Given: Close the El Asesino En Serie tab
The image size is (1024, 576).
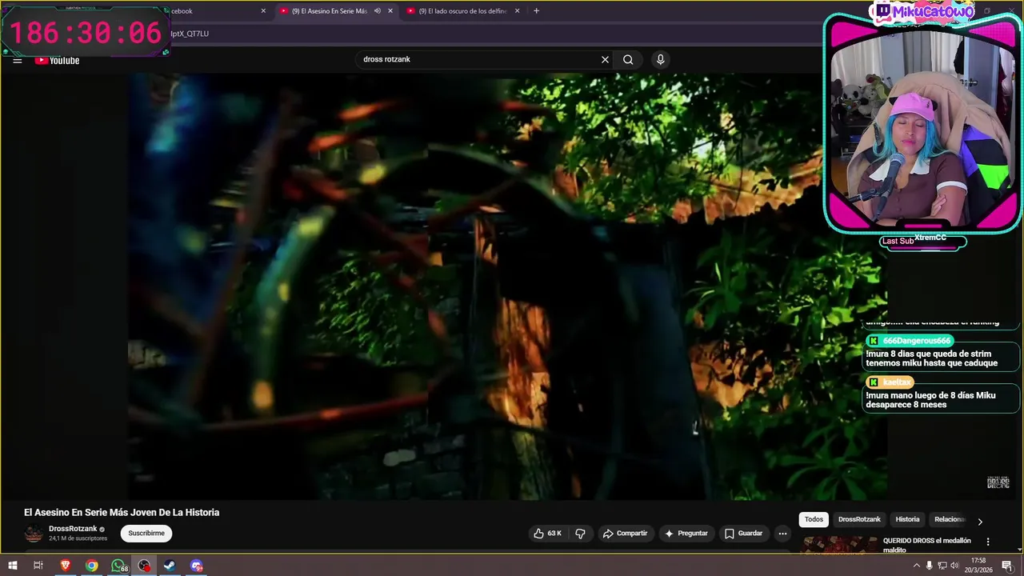Looking at the screenshot, I should tap(390, 11).
